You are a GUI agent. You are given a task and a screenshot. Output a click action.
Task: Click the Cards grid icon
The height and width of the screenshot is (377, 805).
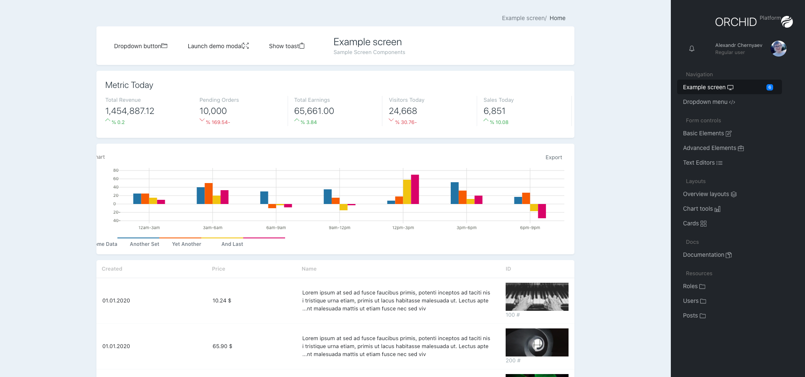[x=703, y=223]
